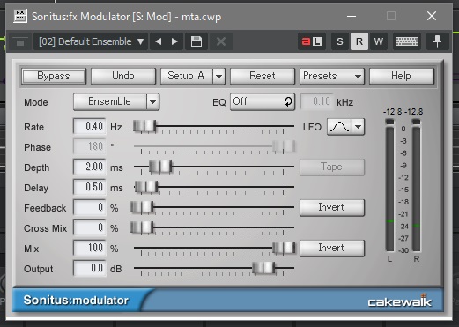This screenshot has height=327, width=459.
Task: Cycle the EQ Off selector
Action: pyautogui.click(x=263, y=102)
